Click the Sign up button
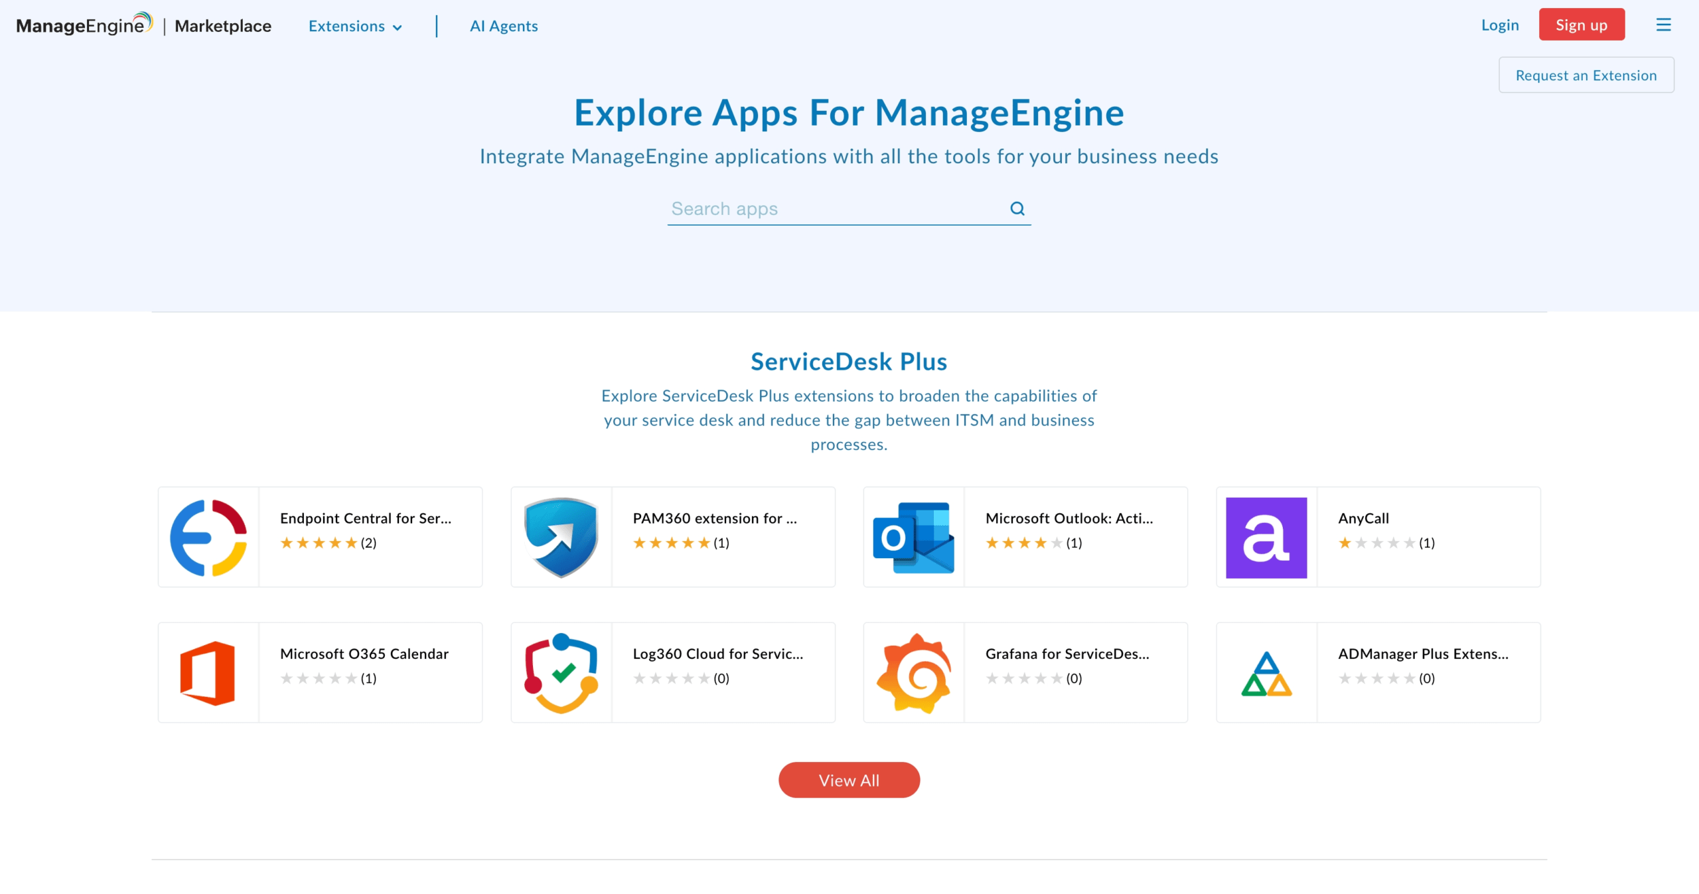This screenshot has height=894, width=1699. 1582,25
